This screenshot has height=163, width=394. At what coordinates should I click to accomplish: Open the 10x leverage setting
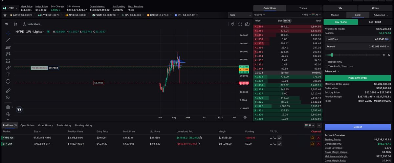(x=340, y=8)
